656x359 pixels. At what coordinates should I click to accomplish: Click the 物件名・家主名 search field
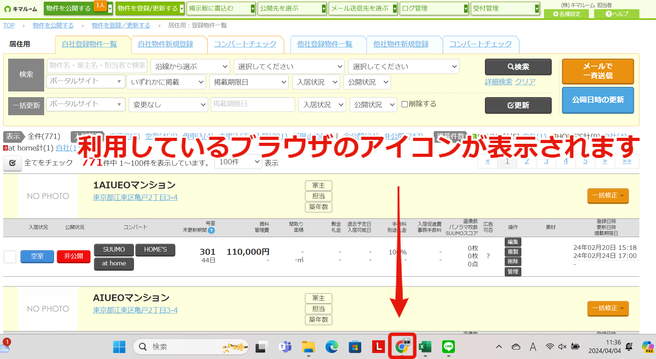[x=97, y=65]
